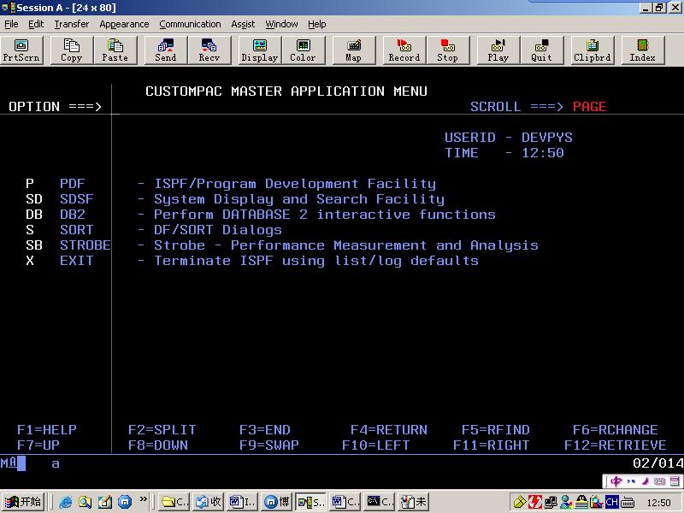Click the Recv file toolbar icon
The width and height of the screenshot is (684, 513).
click(x=209, y=50)
